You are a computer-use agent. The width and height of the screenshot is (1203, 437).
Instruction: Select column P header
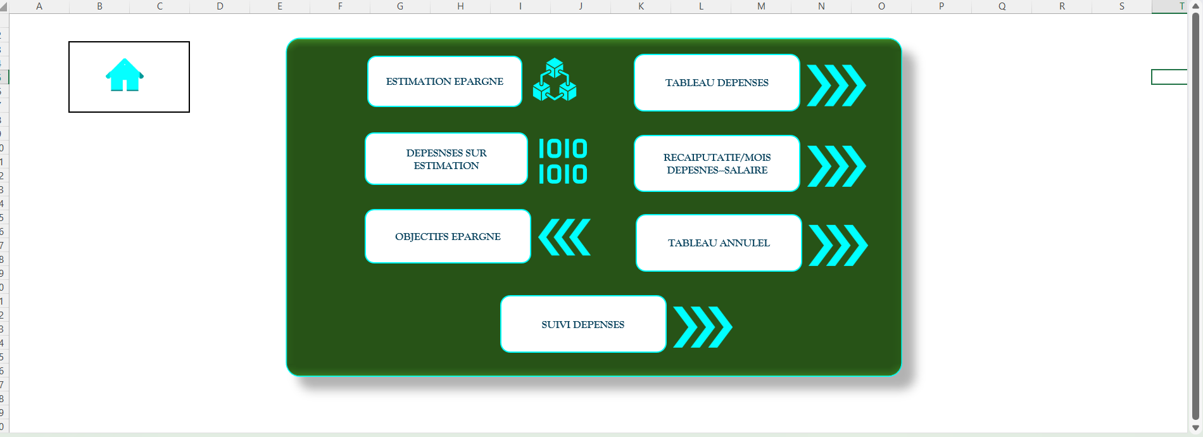pos(942,6)
